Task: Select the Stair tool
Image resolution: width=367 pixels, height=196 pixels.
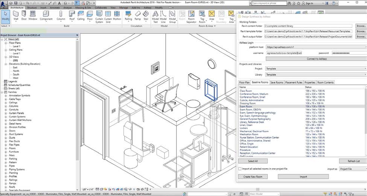Action: point(146,16)
